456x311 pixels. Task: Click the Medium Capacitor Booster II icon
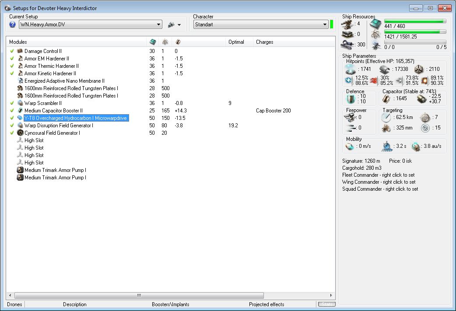coord(20,111)
